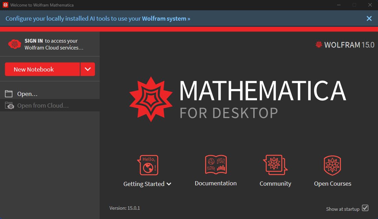Screen dimensions: 378x219
Task: Open the Community icon
Action: click(275, 165)
